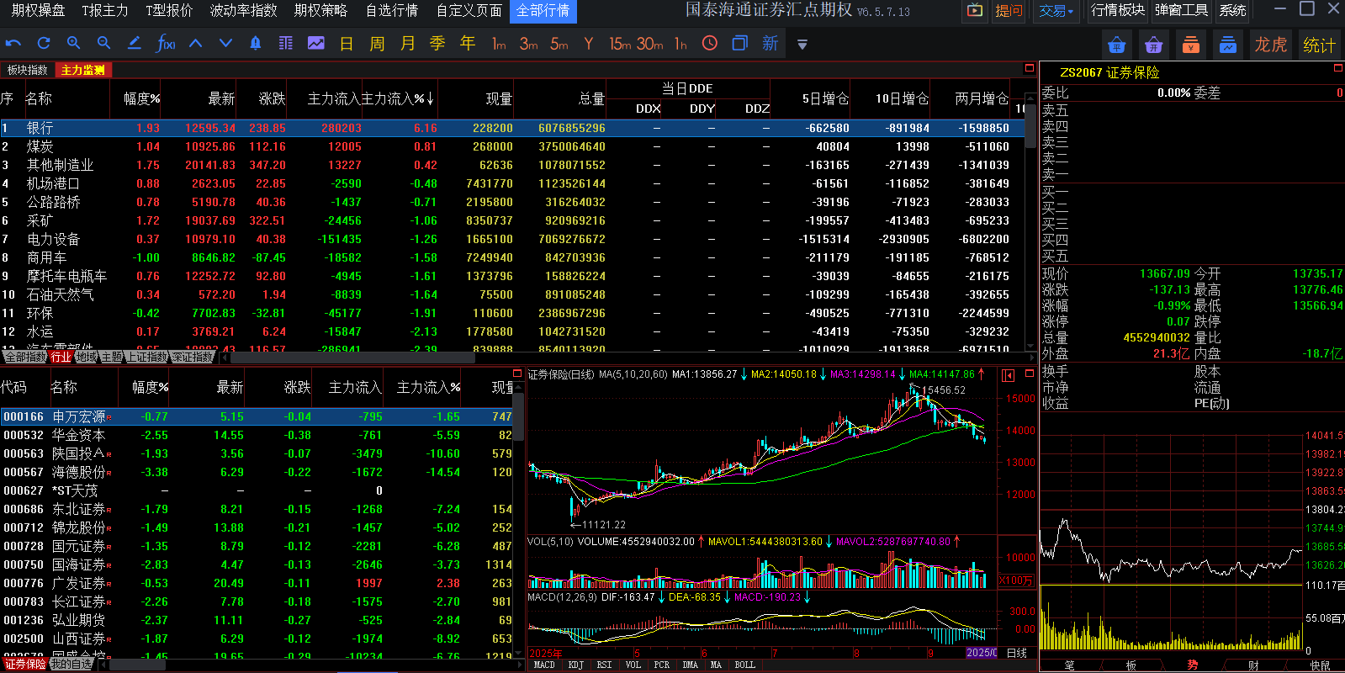Select the 板块指数 tab
Screen dimensions: 1345x673
tap(27, 70)
